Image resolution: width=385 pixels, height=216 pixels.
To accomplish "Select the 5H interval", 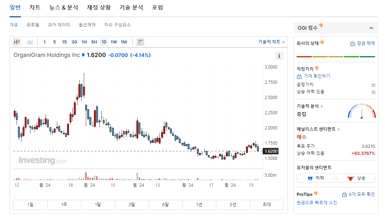I will [x=94, y=42].
